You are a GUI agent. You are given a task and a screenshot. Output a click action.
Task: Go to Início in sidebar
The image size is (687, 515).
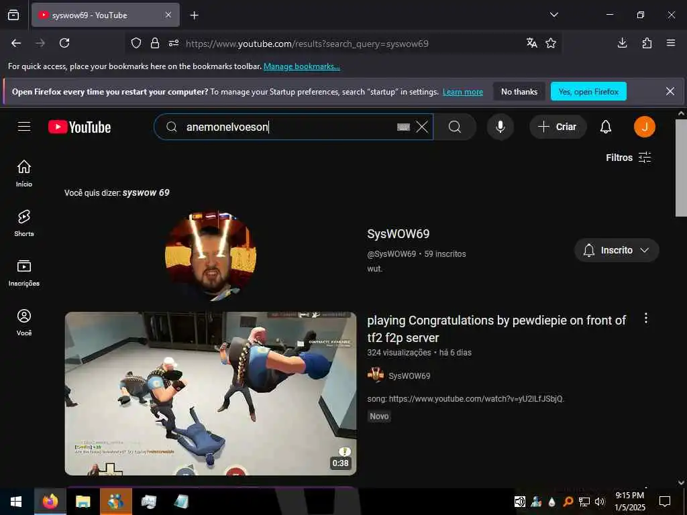point(24,174)
